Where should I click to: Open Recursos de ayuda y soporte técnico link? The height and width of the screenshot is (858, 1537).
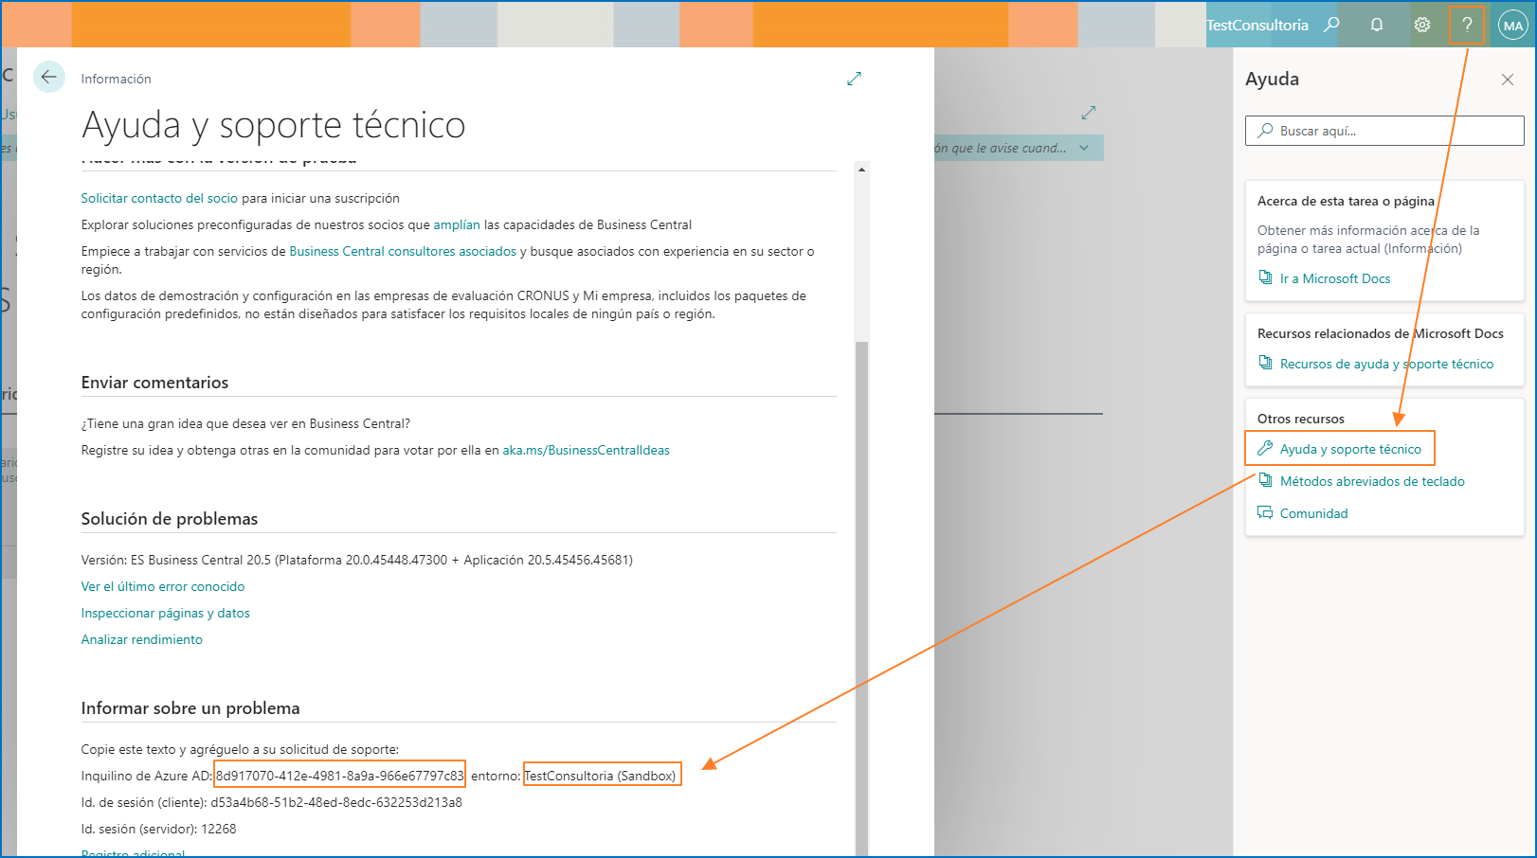[x=1386, y=364]
